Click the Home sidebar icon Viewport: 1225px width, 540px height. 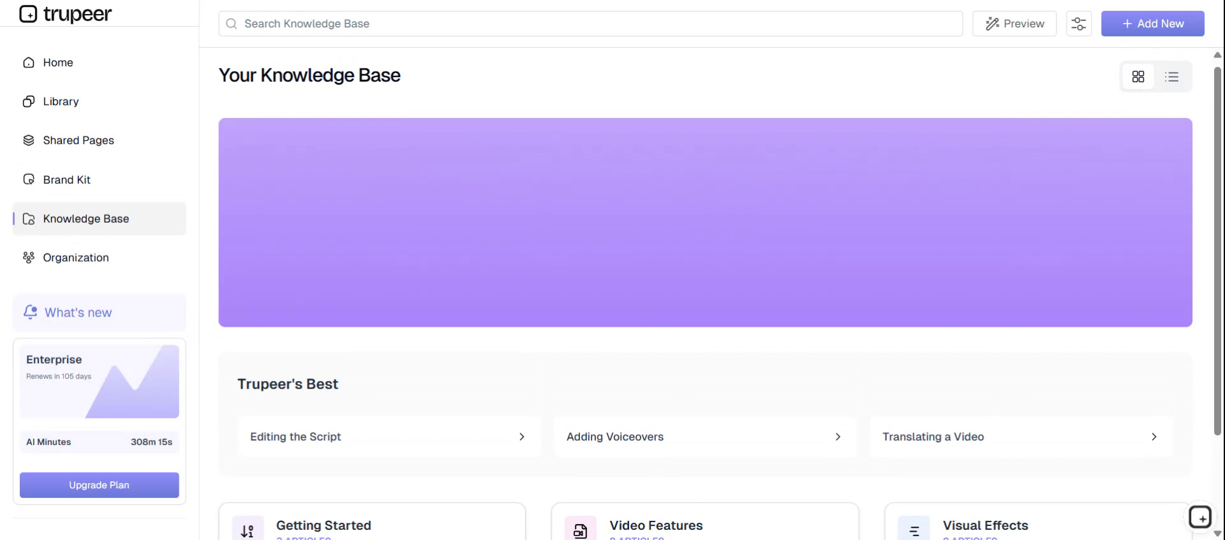[x=29, y=63]
